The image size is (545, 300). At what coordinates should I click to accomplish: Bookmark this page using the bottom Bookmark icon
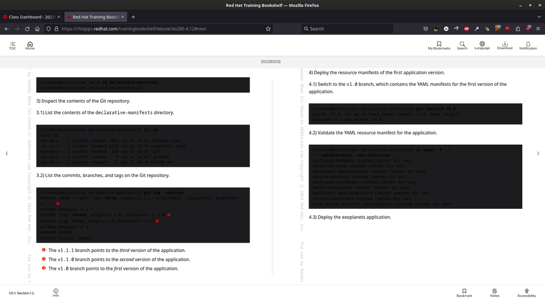[464, 293]
